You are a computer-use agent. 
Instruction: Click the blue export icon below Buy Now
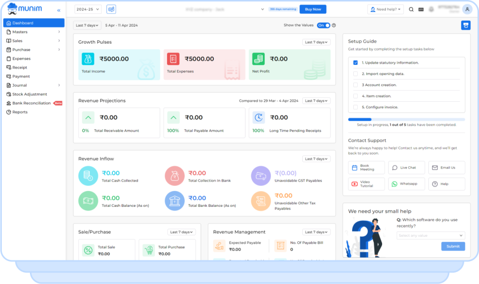[465, 25]
